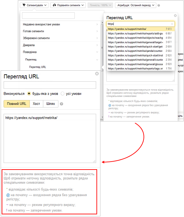This screenshot has height=217, width=184.
Task: Select suggestion with reports/tags
Action: pyautogui.click(x=141, y=68)
